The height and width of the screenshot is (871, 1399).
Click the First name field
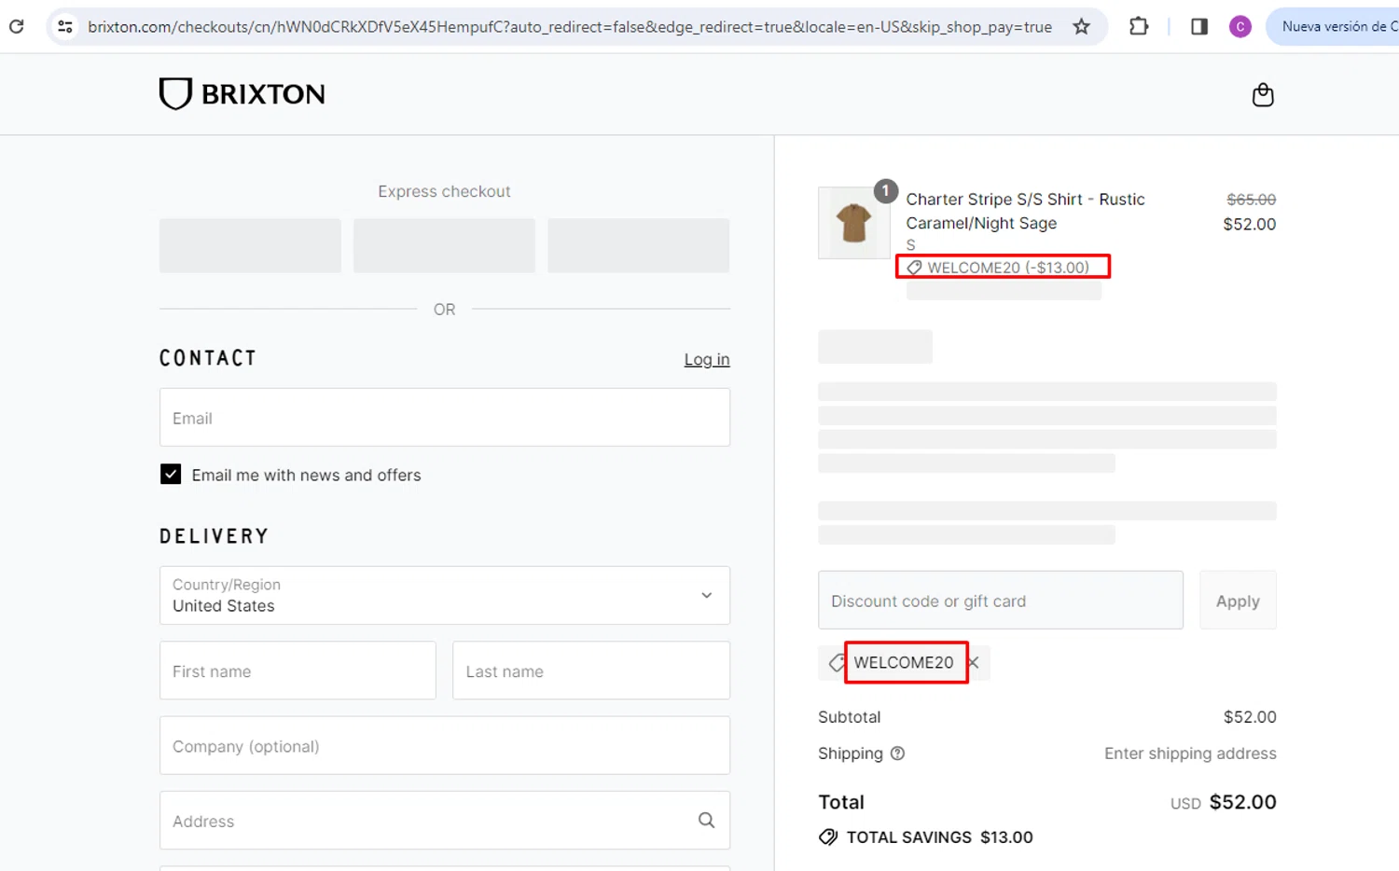(298, 671)
